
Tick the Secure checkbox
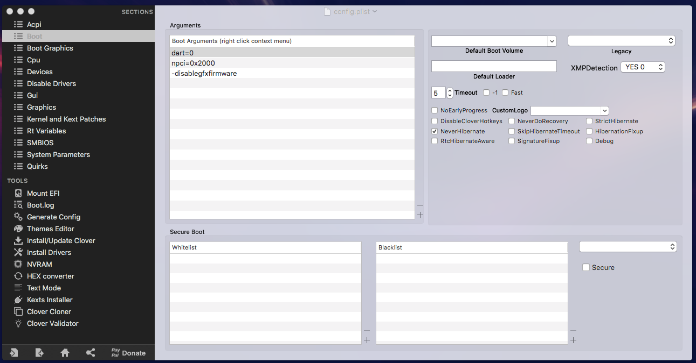(586, 267)
